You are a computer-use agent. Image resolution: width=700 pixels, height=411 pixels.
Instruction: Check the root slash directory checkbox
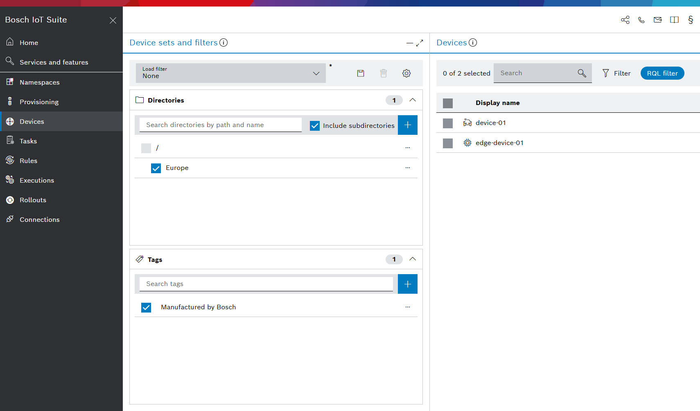[x=146, y=148]
